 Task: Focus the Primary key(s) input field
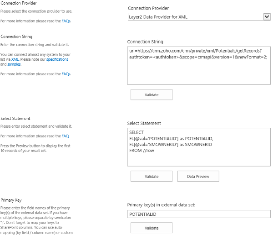[199, 214]
